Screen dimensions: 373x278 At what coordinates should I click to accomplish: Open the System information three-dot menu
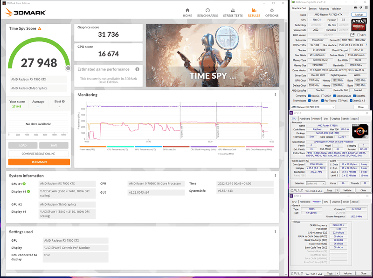275,176
